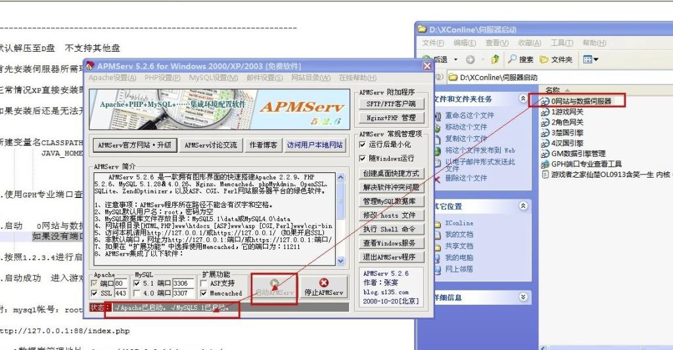Toggle MySQL 4.0 checkbox

click(137, 293)
